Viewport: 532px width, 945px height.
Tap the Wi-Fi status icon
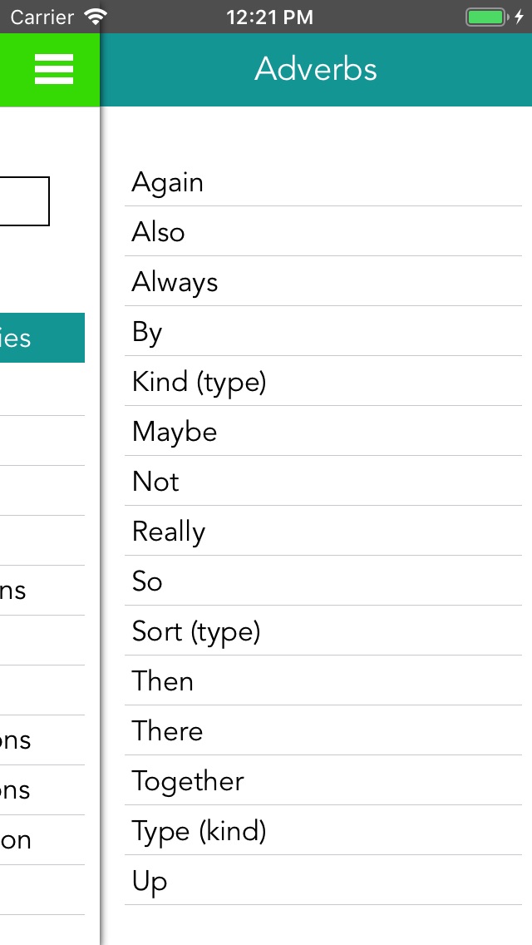click(x=95, y=17)
